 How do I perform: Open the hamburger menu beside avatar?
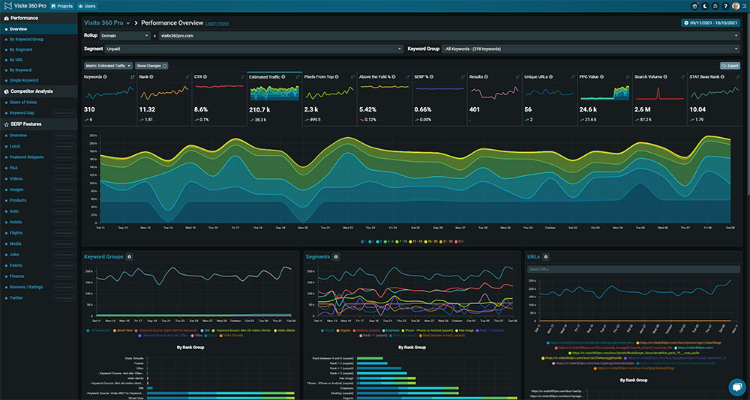pyautogui.click(x=745, y=6)
